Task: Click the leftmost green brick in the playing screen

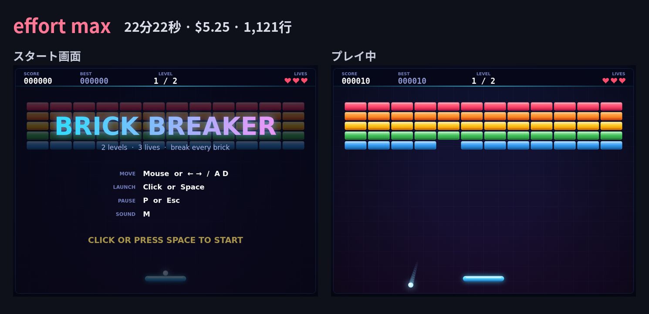Action: [355, 135]
